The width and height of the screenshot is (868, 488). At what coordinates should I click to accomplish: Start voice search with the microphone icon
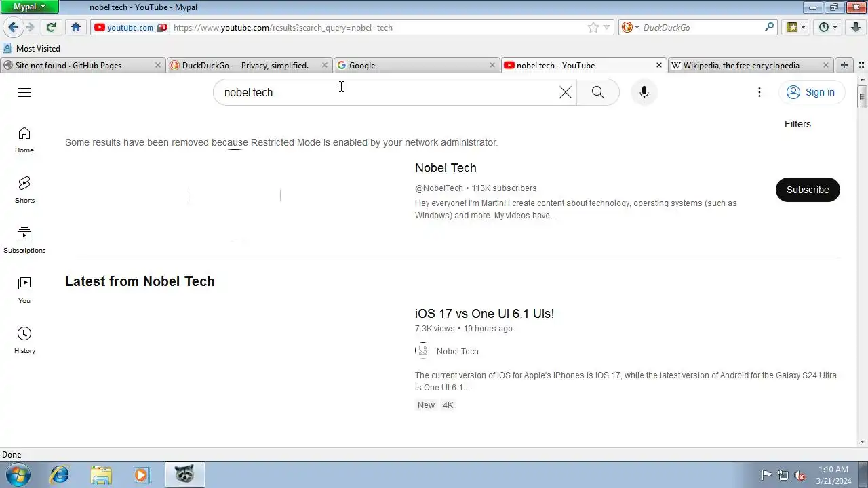pos(644,92)
